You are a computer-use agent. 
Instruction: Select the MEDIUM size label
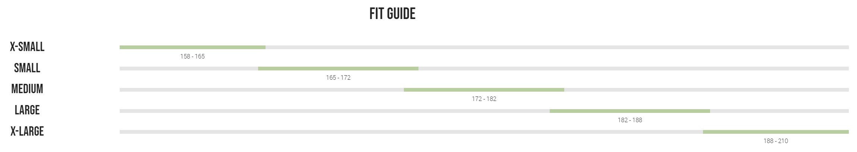(x=27, y=89)
